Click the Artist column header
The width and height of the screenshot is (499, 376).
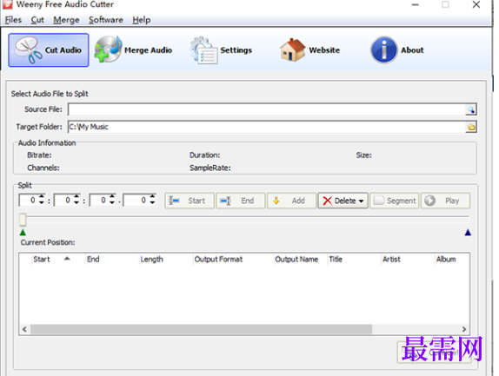pyautogui.click(x=408, y=260)
